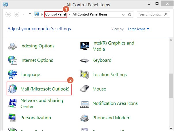Open the Mail (Microsoft Outlook) icon

coord(12,89)
